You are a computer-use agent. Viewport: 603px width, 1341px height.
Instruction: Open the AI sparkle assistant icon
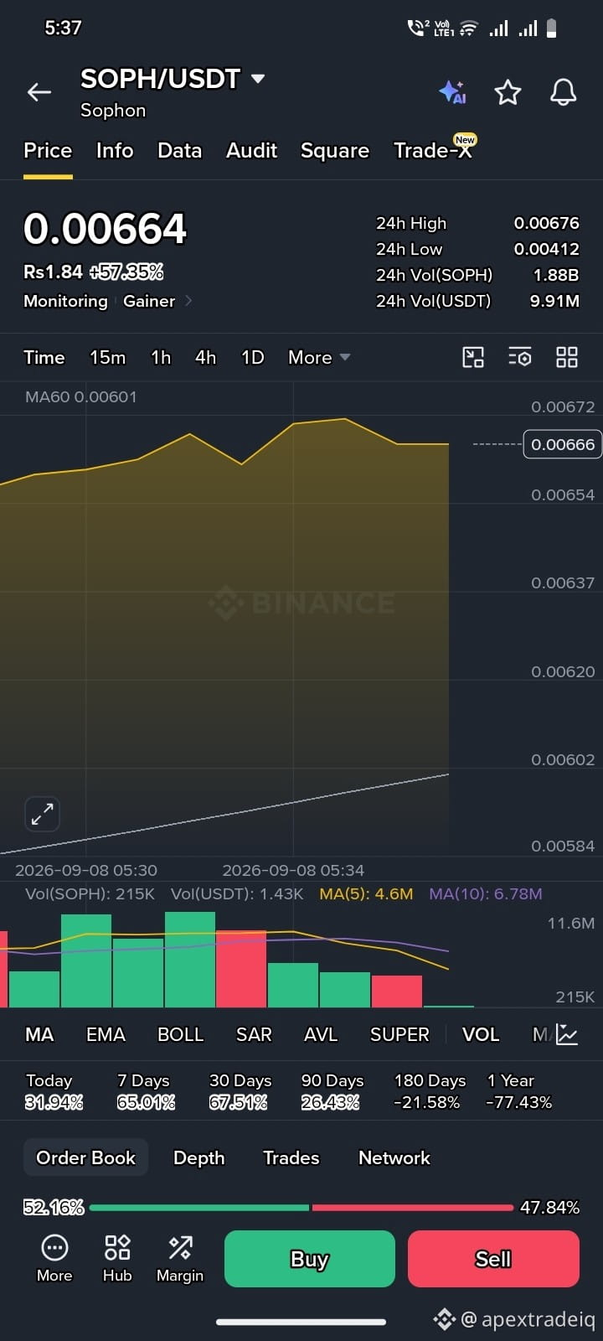(x=452, y=92)
